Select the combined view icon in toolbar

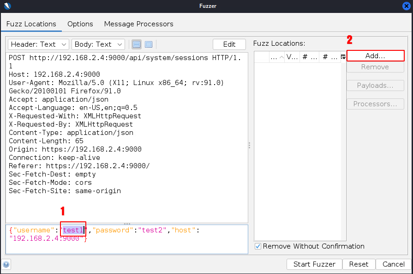click(149, 44)
